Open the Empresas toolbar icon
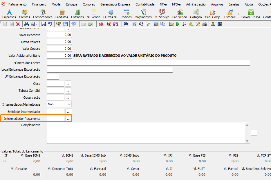This screenshot has width=271, height=180. point(9,14)
